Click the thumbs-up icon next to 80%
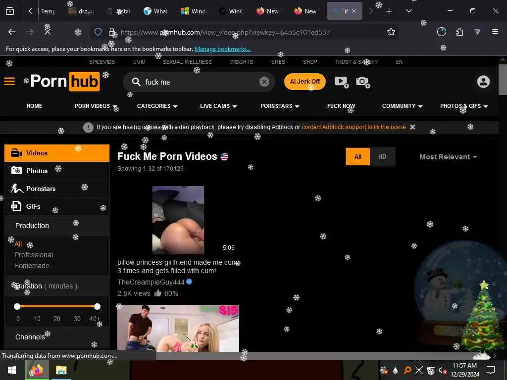This screenshot has width=507, height=380. pyautogui.click(x=158, y=293)
